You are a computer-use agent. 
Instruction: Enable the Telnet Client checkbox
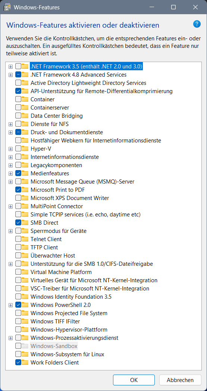click(x=18, y=239)
